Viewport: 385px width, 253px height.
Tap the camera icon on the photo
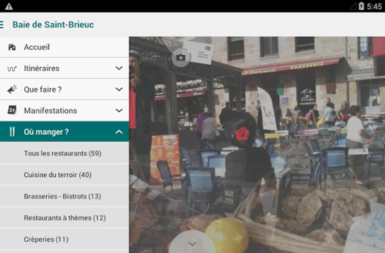tap(181, 58)
